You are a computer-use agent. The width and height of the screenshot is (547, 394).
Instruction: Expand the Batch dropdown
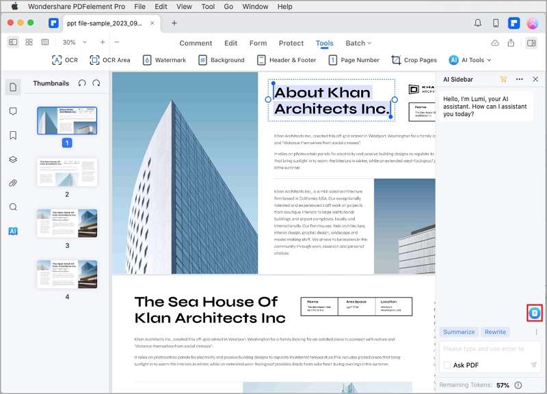click(x=358, y=43)
